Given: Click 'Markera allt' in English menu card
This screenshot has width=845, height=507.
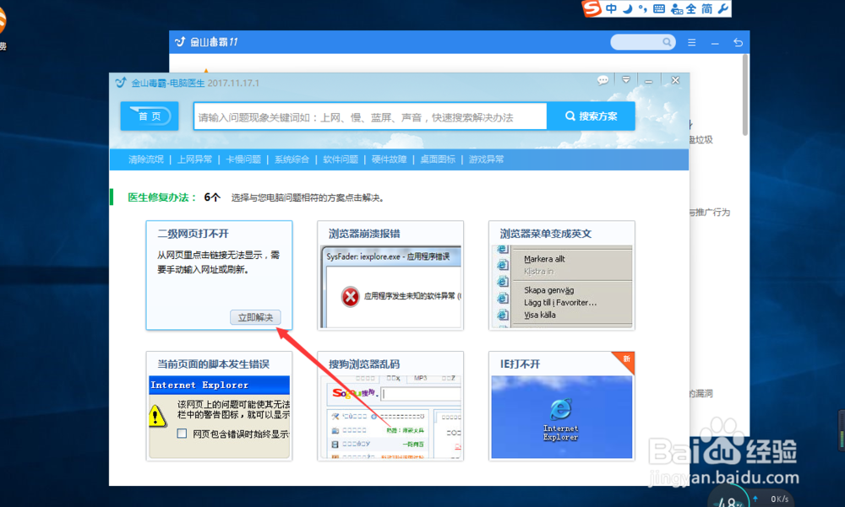Looking at the screenshot, I should [544, 259].
